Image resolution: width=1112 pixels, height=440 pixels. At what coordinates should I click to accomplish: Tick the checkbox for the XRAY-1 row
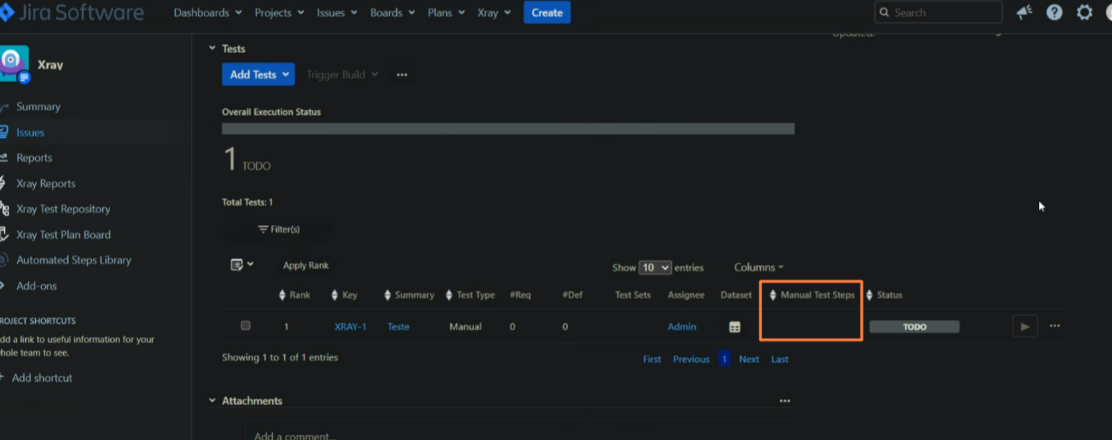click(x=246, y=326)
